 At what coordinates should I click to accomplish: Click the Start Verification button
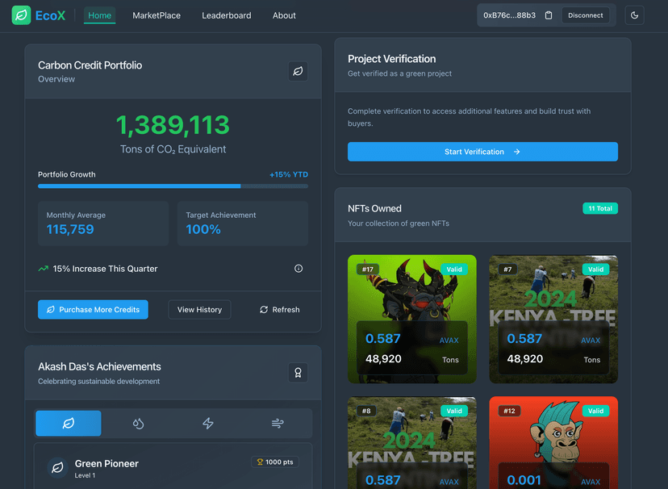pyautogui.click(x=482, y=151)
